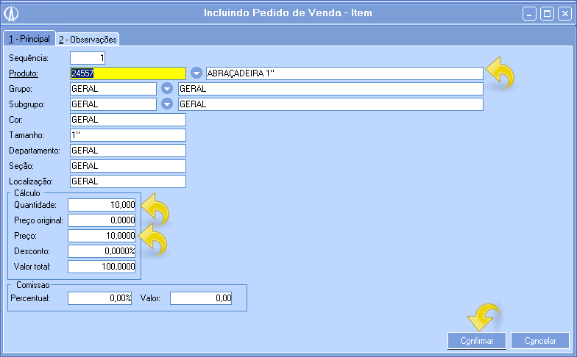This screenshot has height=357, width=577.
Task: Click the Comissão Percentual field
Action: tap(99, 298)
